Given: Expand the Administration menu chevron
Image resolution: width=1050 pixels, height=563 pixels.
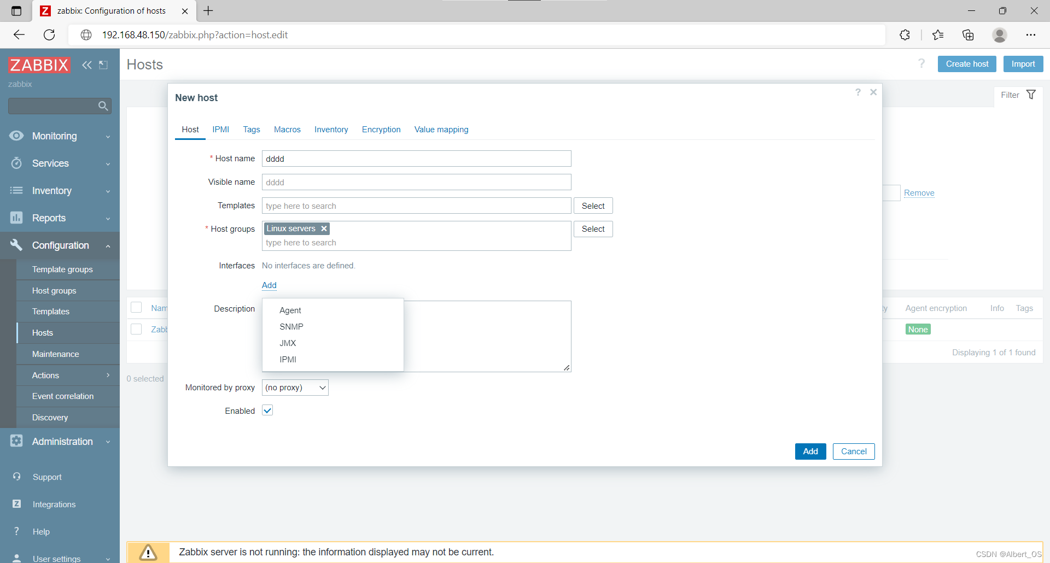Looking at the screenshot, I should [108, 442].
